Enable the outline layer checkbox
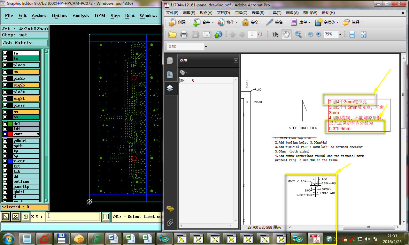Viewport: 409px width, 245px height. tap(5, 182)
